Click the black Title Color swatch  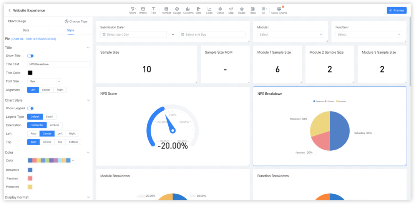coord(30,73)
